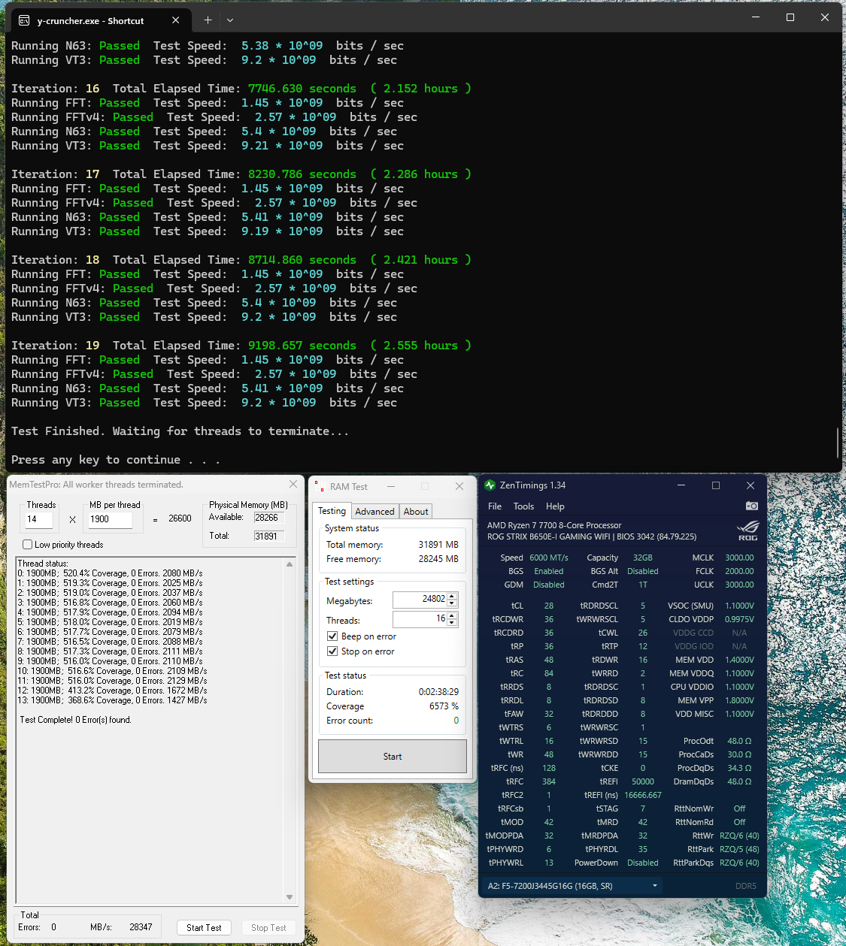Image resolution: width=846 pixels, height=946 pixels.
Task: Open memory module selector dropdown in ZenTimings
Action: click(654, 886)
